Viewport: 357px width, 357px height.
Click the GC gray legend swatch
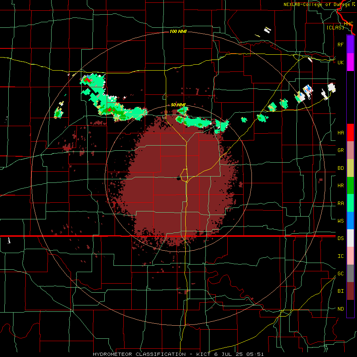350,273
